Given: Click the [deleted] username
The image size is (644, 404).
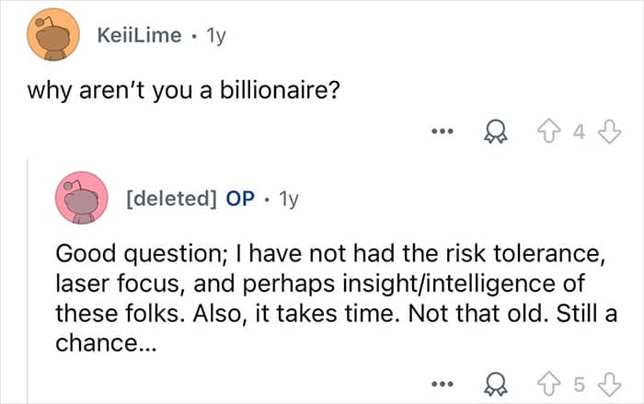Looking at the screenshot, I should click(168, 198).
